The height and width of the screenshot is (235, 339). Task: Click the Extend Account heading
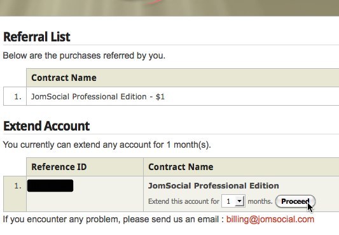pyautogui.click(x=46, y=126)
